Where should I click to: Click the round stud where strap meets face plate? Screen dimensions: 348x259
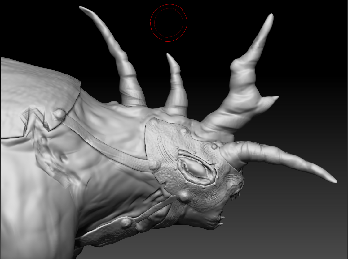tap(154, 165)
